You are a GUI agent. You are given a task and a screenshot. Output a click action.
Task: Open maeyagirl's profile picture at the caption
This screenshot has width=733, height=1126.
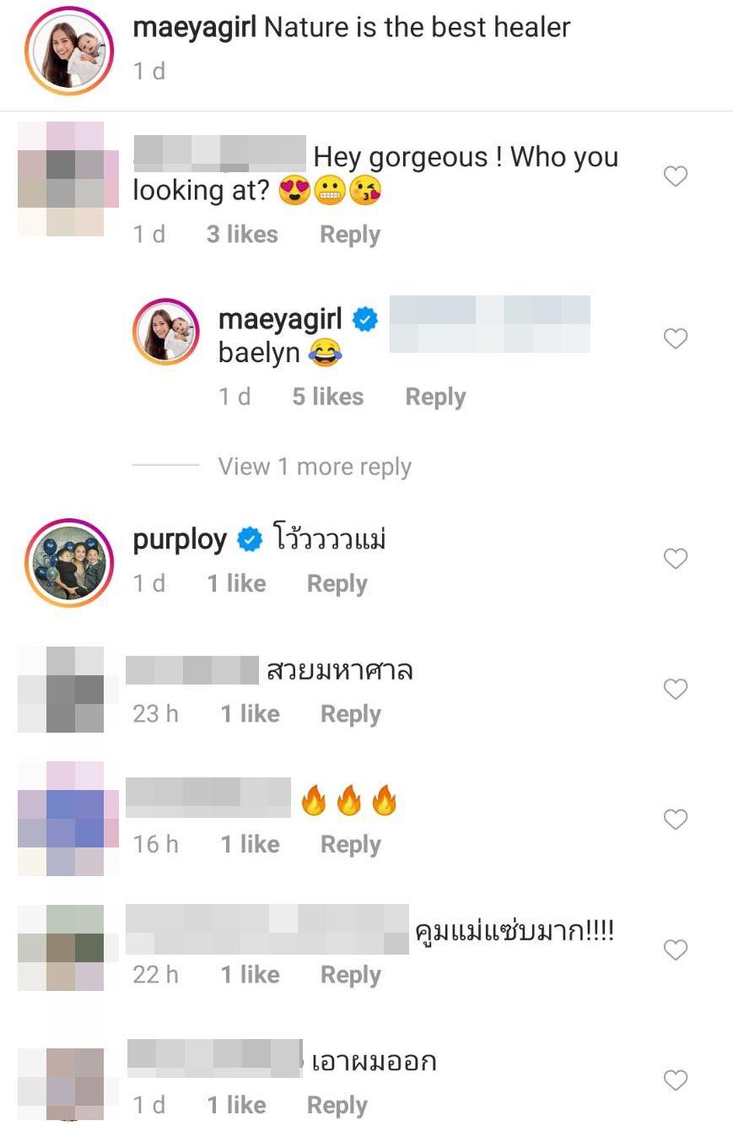(69, 50)
